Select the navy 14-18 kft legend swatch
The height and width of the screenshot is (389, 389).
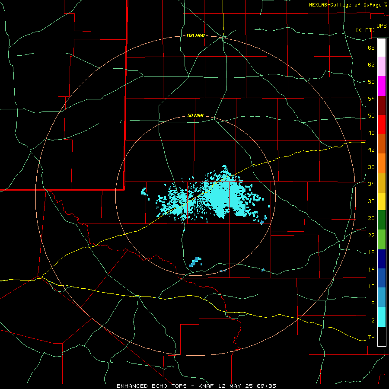point(382,259)
